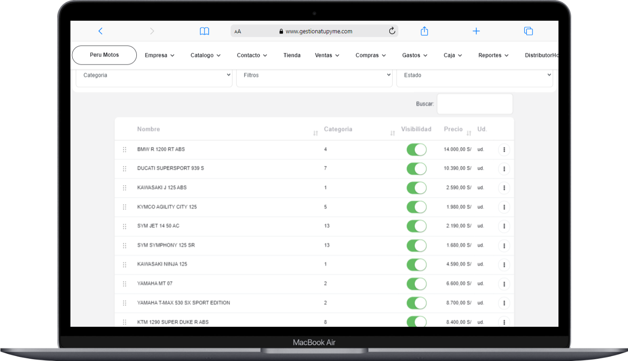Open options menu for YAMAHA T-MAX 530 SX
The width and height of the screenshot is (628, 361).
point(504,303)
